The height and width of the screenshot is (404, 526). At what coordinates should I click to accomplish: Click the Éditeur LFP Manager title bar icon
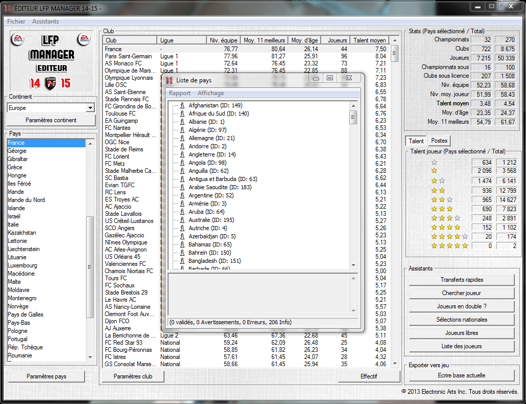(7, 8)
